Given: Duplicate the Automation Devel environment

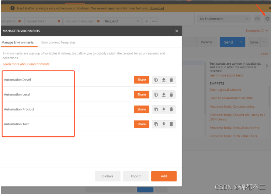Looking at the screenshot, I should 156,80.
